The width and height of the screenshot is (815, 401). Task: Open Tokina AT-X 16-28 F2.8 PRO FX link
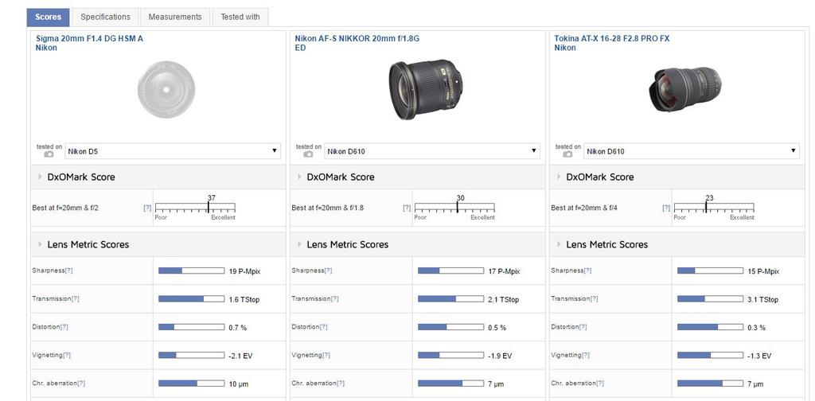click(611, 38)
